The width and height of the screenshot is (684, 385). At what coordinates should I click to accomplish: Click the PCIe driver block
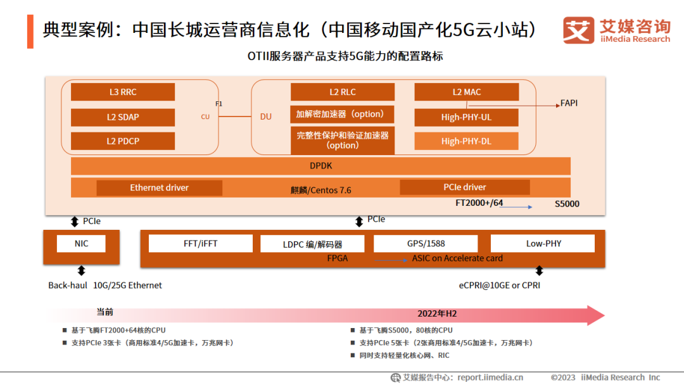point(465,187)
